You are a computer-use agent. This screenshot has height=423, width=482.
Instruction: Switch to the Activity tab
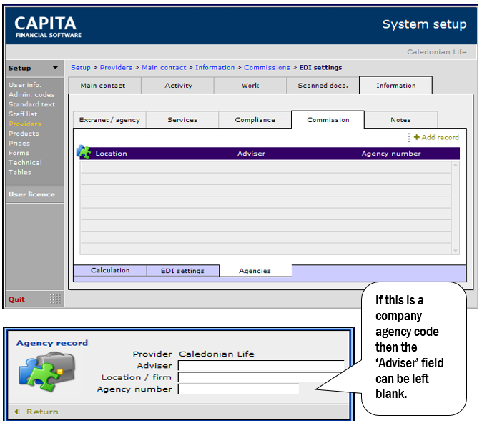click(178, 86)
